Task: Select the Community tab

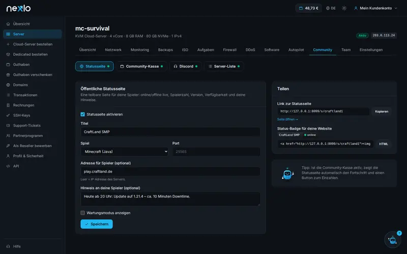Action: click(323, 50)
